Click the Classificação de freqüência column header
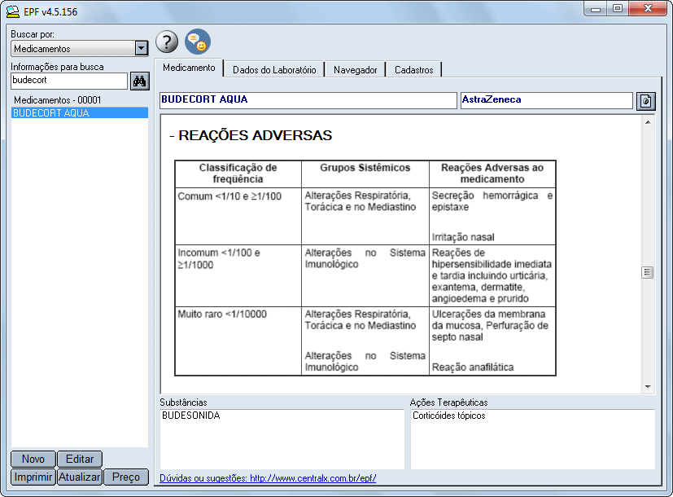Image resolution: width=673 pixels, height=497 pixels. (x=238, y=174)
